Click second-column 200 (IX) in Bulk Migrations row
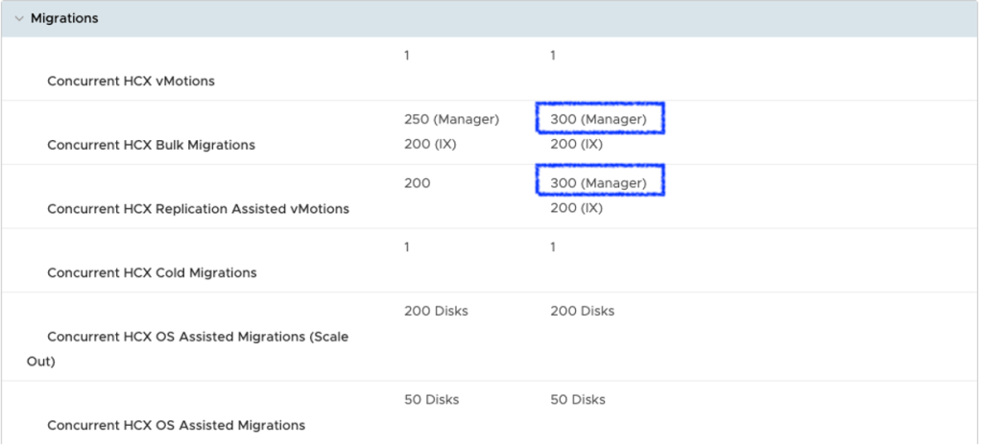 [576, 145]
